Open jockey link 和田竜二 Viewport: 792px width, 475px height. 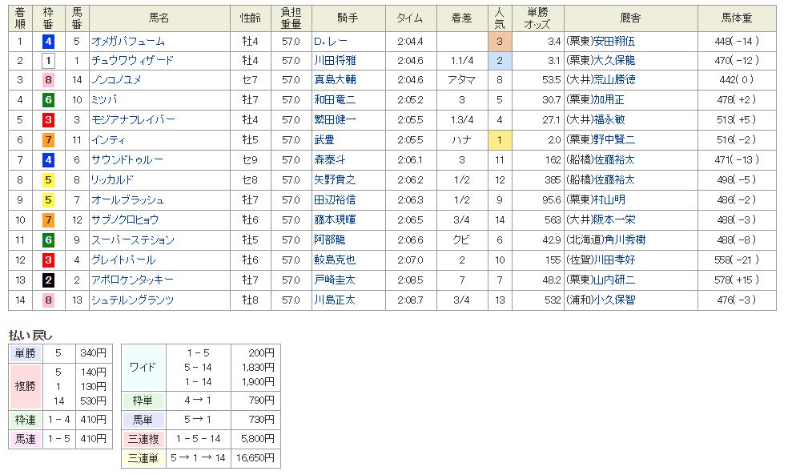tap(335, 100)
